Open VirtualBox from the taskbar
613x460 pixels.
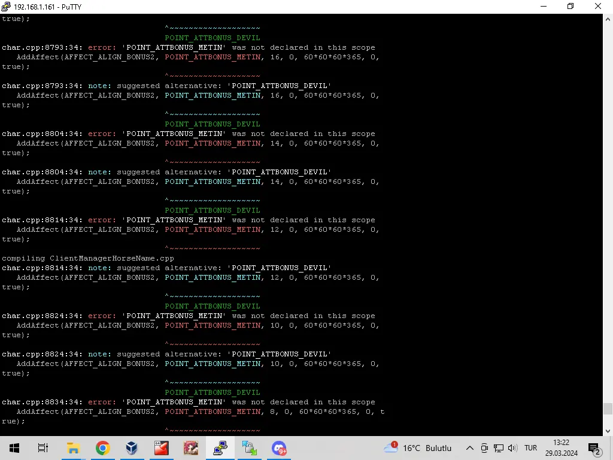click(132, 448)
